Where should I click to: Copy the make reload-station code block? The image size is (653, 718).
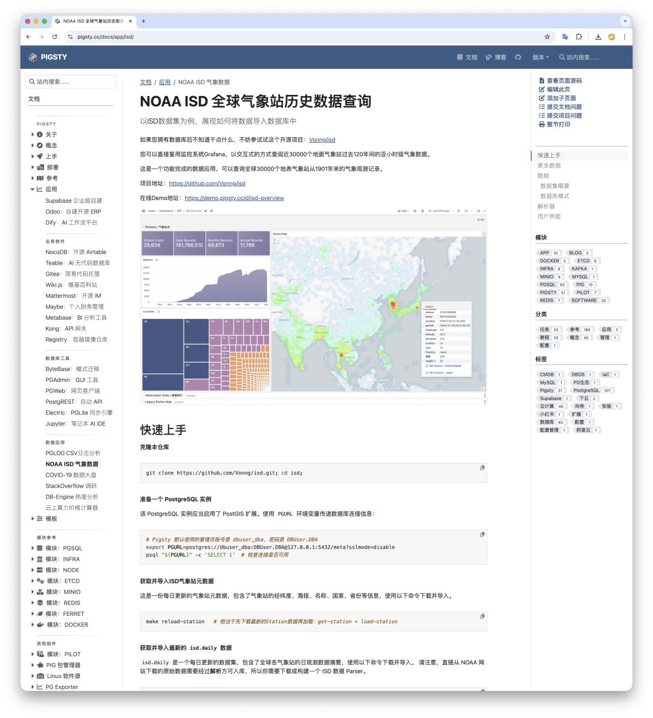pos(482,616)
